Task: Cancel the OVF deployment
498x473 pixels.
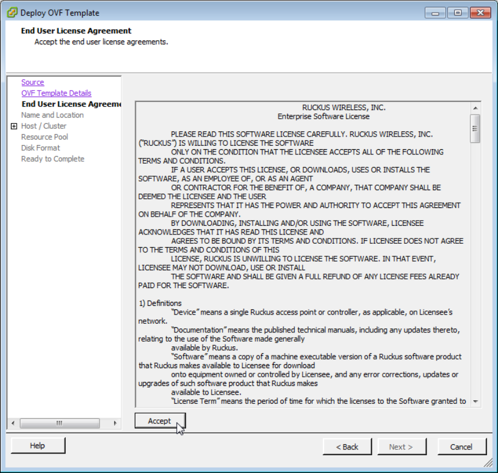Action: (x=462, y=446)
